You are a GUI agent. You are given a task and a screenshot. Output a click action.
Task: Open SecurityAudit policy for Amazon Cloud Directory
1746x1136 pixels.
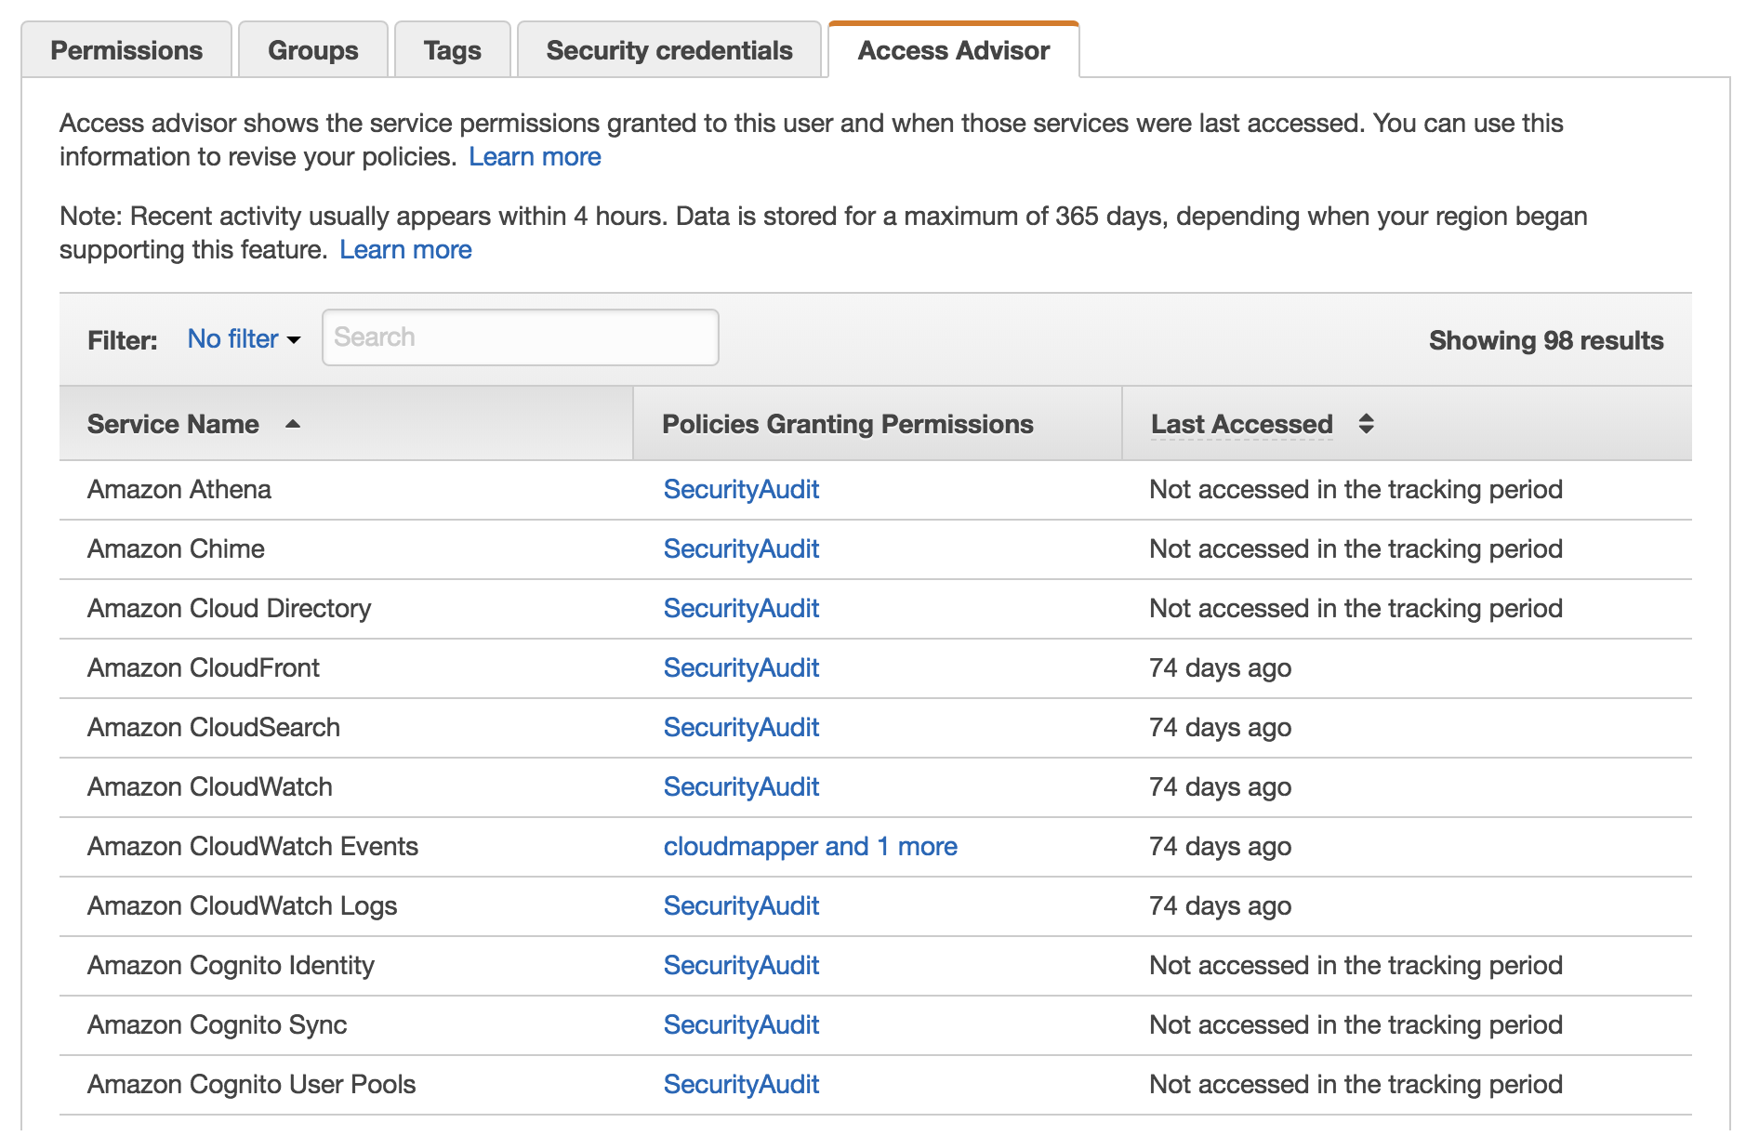click(741, 609)
